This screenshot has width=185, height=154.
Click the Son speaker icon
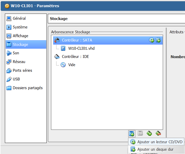pyautogui.click(x=9, y=53)
